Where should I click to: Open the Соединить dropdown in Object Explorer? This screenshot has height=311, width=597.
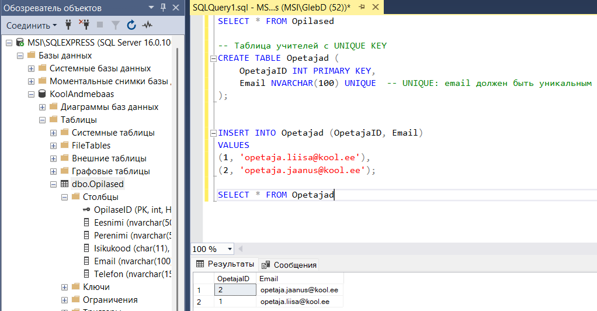point(32,26)
